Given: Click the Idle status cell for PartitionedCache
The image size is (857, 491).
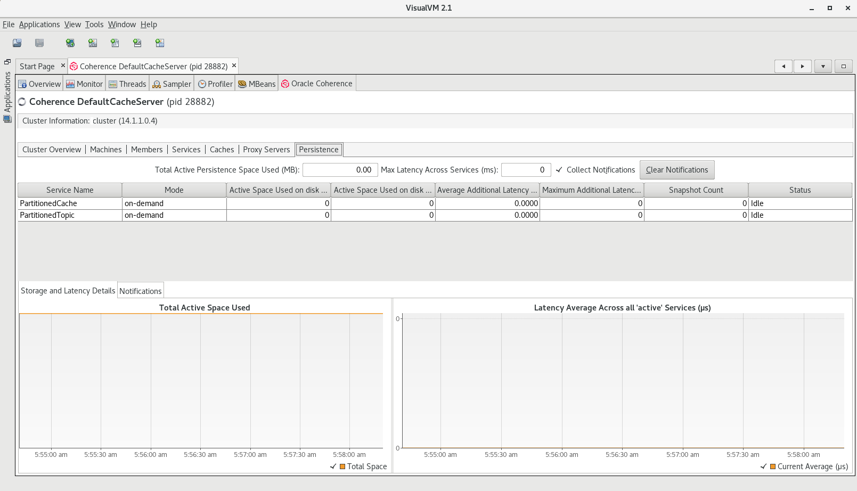Looking at the screenshot, I should pos(800,203).
